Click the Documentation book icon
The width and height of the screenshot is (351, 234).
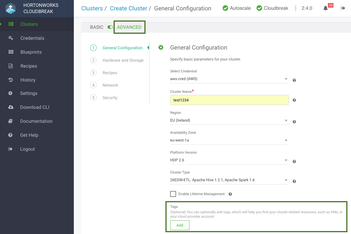coord(10,121)
